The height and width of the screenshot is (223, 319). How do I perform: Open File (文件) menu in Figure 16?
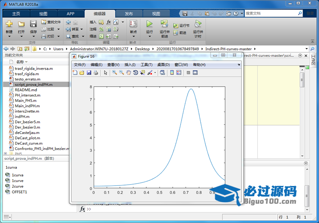tap(79, 65)
